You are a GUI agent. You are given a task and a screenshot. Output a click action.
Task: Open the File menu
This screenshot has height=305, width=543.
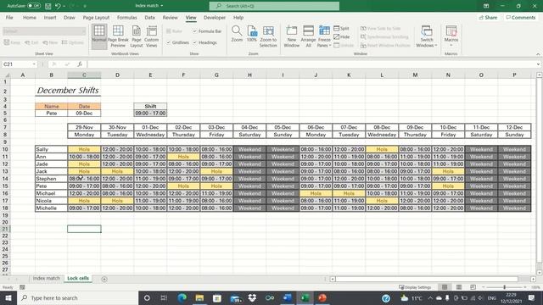point(9,17)
